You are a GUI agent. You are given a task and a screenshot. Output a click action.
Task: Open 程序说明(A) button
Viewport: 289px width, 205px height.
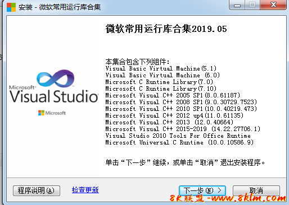(x=37, y=190)
